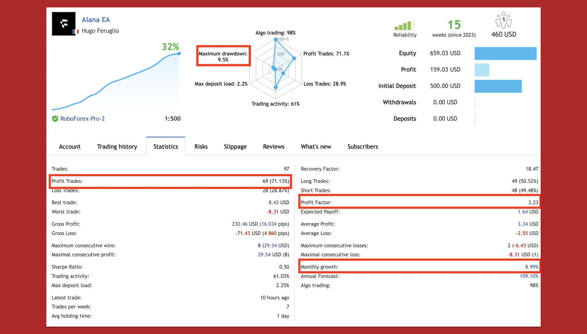Viewport: 587px width, 334px height.
Task: Click the Trades per week 7 value
Action: (x=288, y=307)
